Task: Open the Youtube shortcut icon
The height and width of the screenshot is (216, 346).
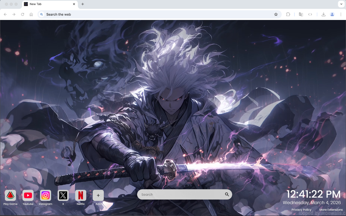Action: [28, 195]
